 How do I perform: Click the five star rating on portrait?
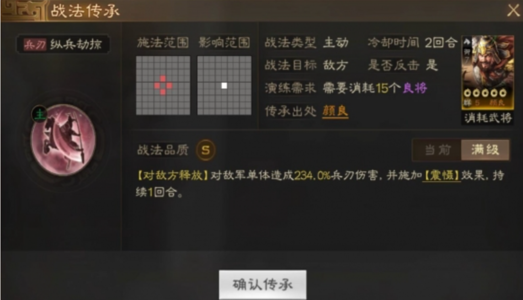pos(486,93)
